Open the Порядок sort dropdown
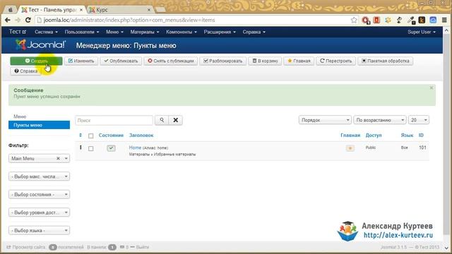Screen dimensions: 452x254 (x=325, y=120)
